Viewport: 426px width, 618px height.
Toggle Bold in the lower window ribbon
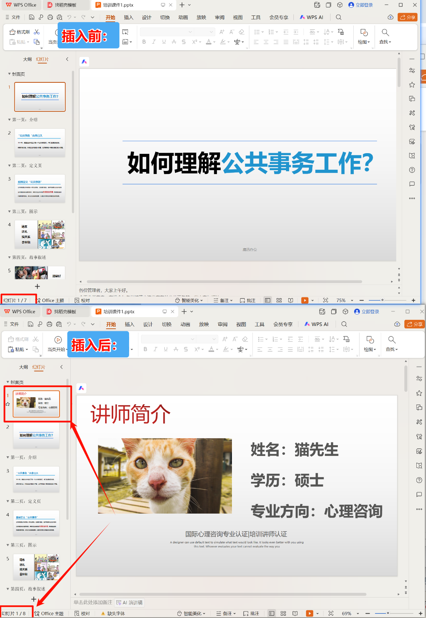(x=145, y=349)
